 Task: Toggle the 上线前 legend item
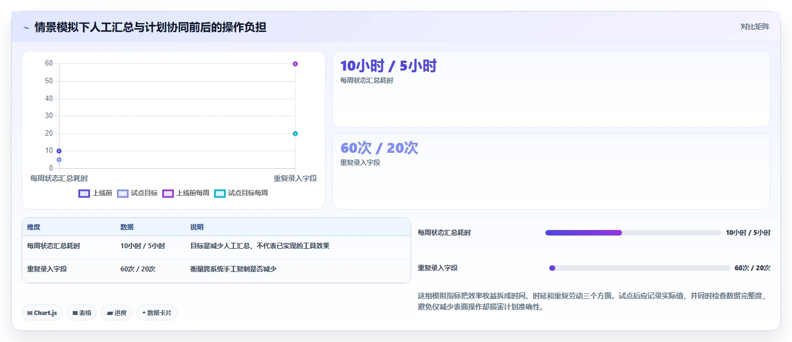(95, 193)
